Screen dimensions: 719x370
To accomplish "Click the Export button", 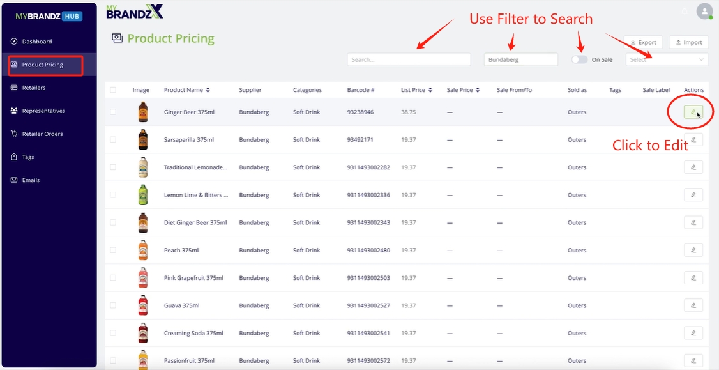I will click(x=643, y=42).
